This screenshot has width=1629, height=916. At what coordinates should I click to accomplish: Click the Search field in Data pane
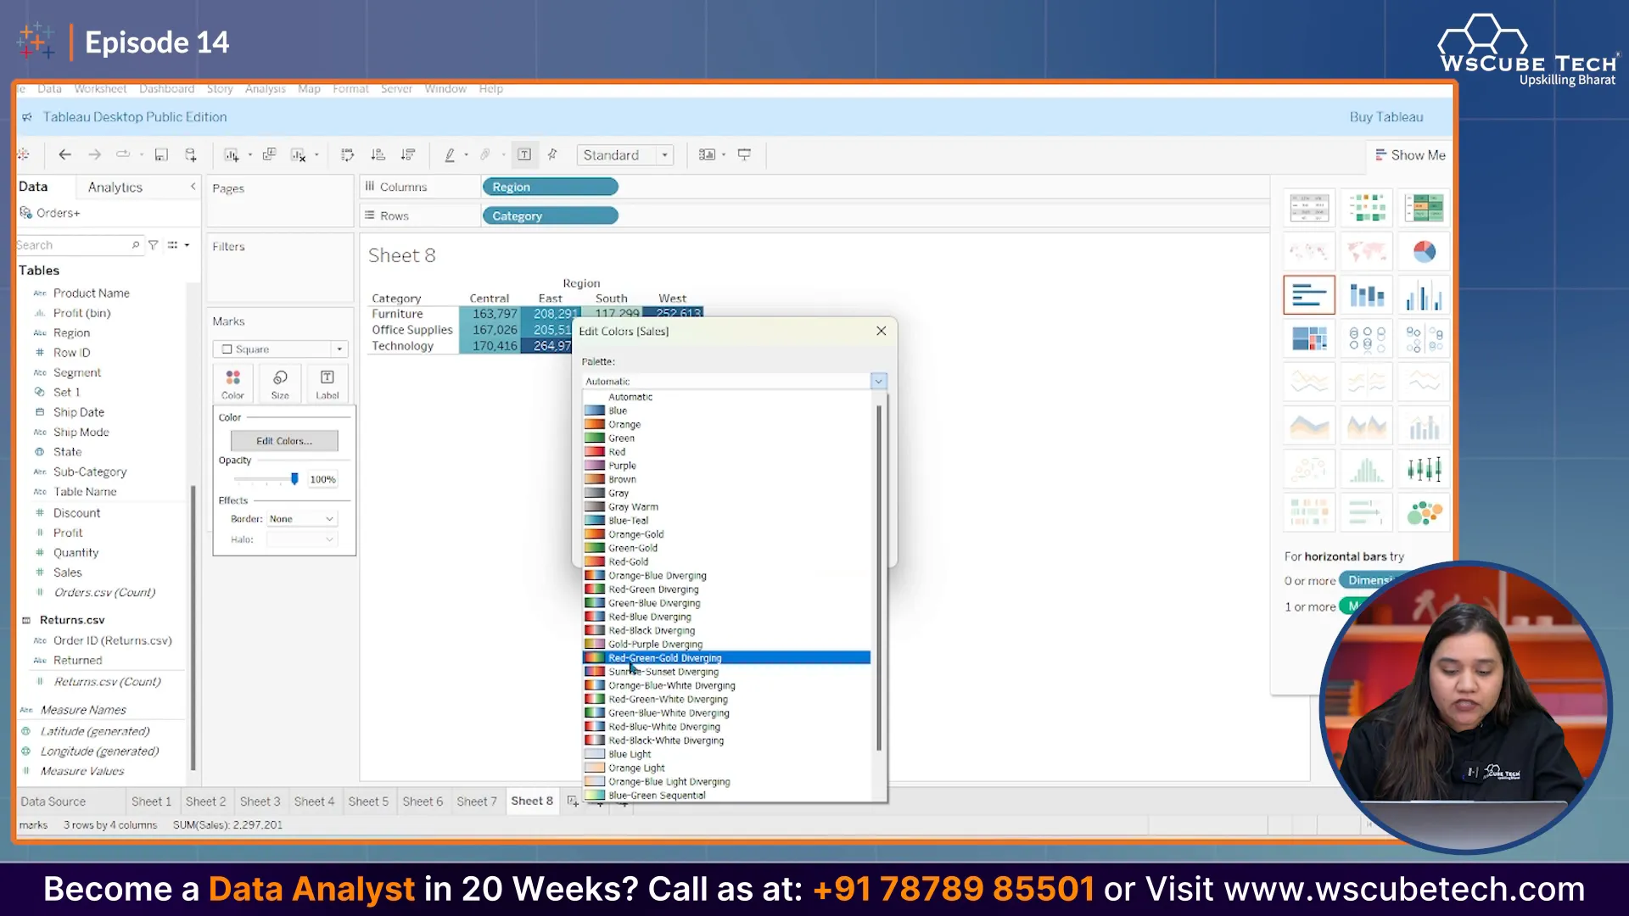[78, 245]
